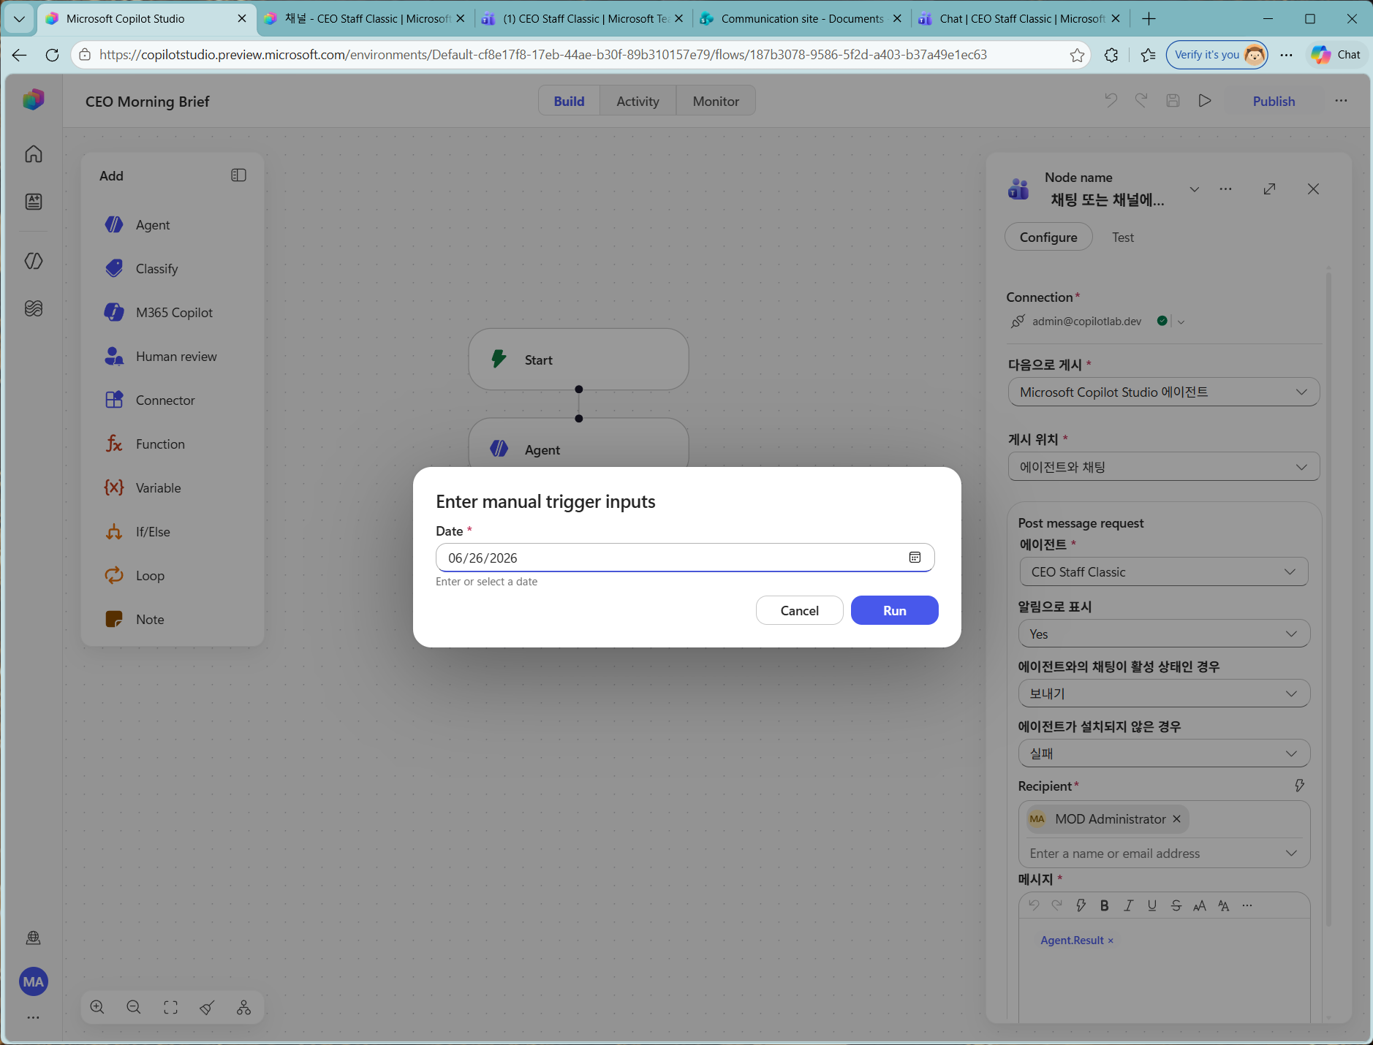
Task: Open the CEO Staff Classic agent dropdown
Action: [1164, 572]
